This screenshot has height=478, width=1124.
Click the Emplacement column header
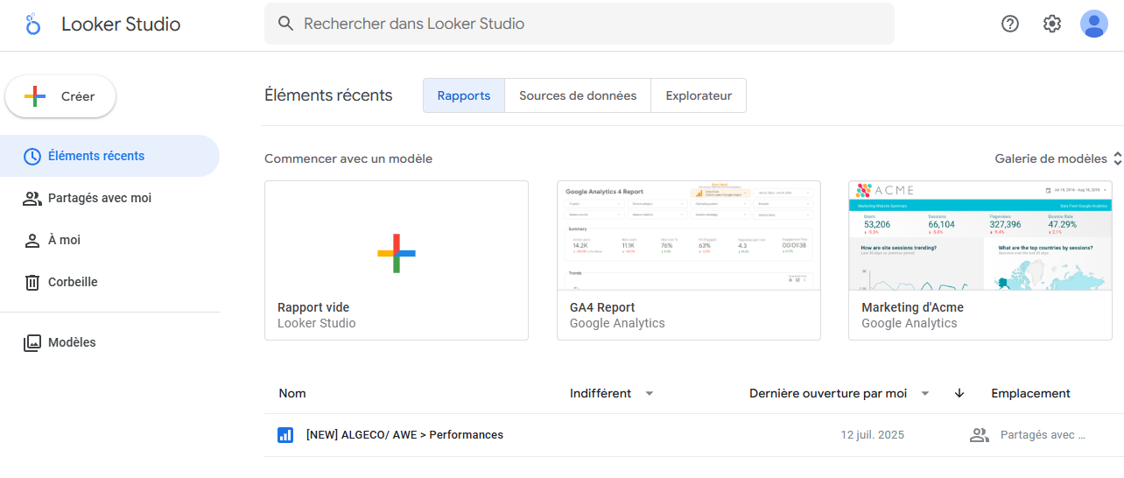point(1030,394)
